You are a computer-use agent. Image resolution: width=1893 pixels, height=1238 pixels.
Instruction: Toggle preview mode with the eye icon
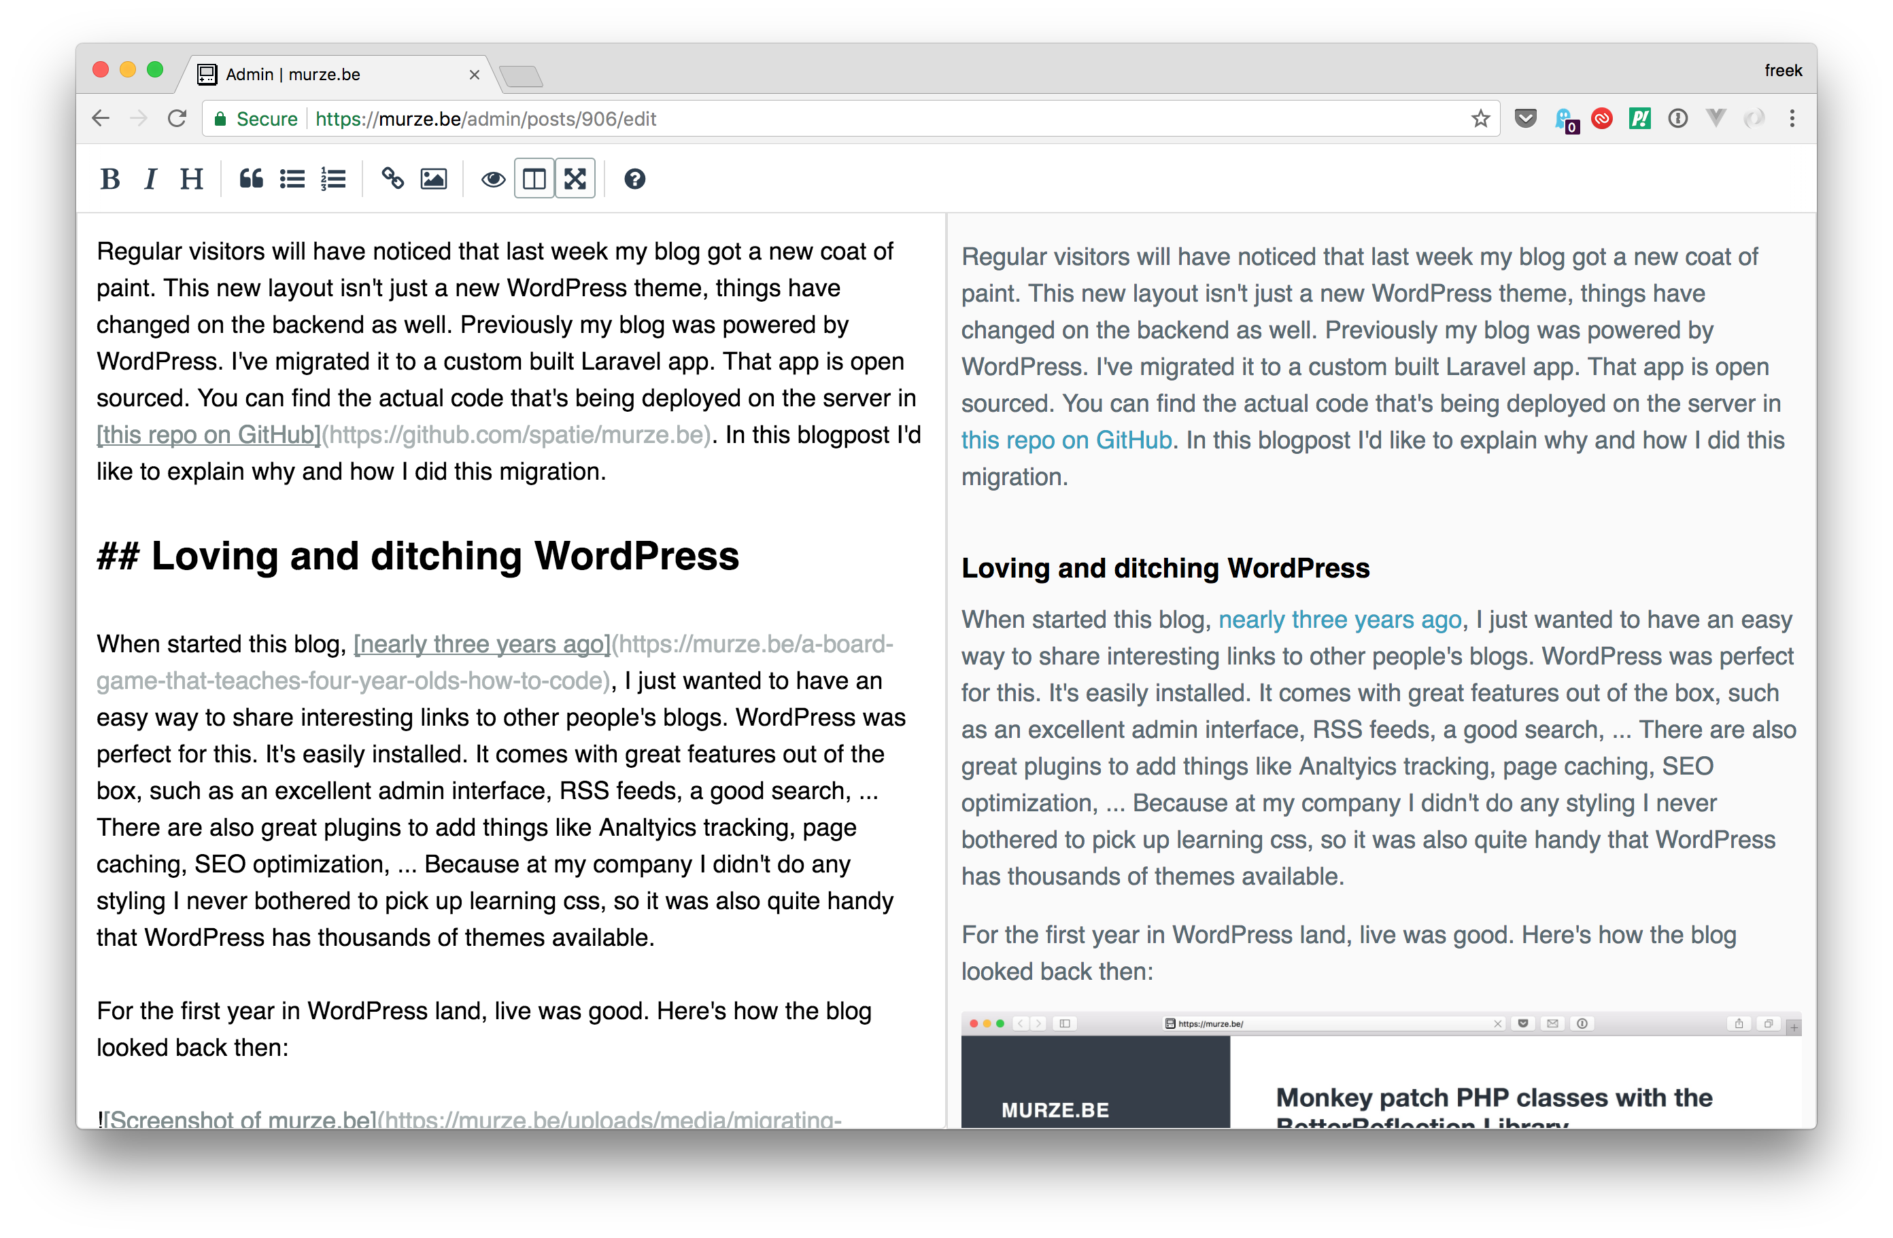point(493,179)
